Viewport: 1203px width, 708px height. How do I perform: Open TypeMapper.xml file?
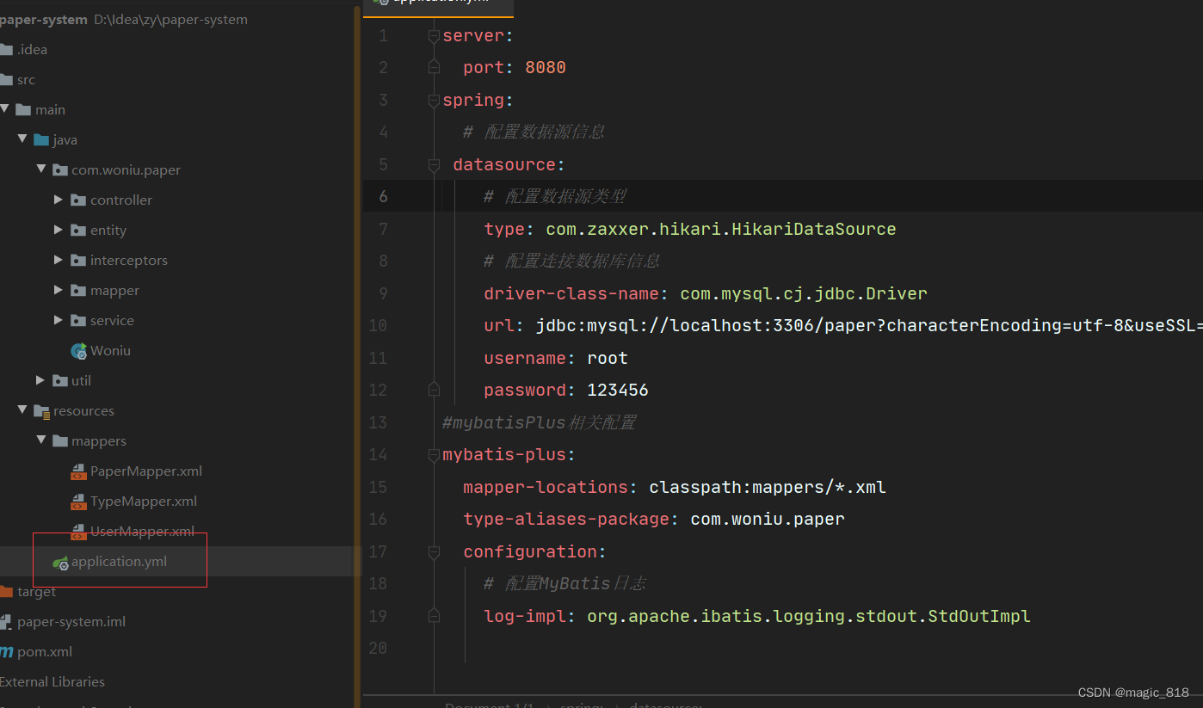[144, 501]
